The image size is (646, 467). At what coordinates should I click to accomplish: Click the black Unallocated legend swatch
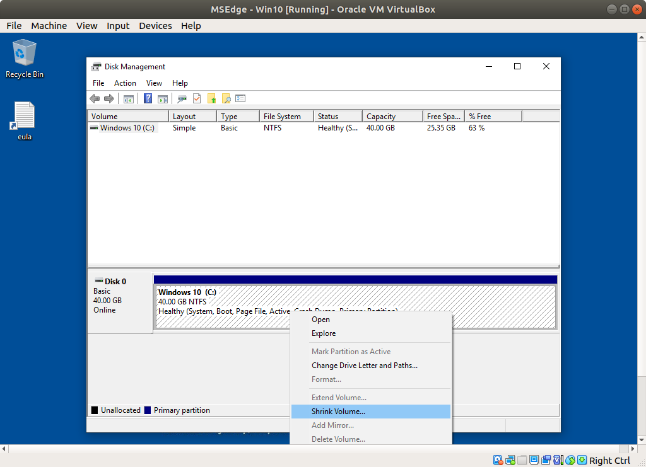click(95, 410)
